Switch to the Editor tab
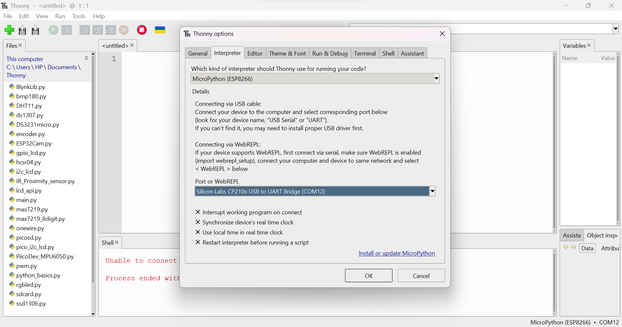Viewport: 622px width, 327px height. click(x=255, y=53)
